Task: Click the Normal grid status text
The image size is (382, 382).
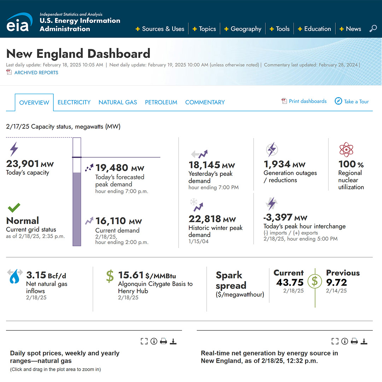Action: point(22,220)
